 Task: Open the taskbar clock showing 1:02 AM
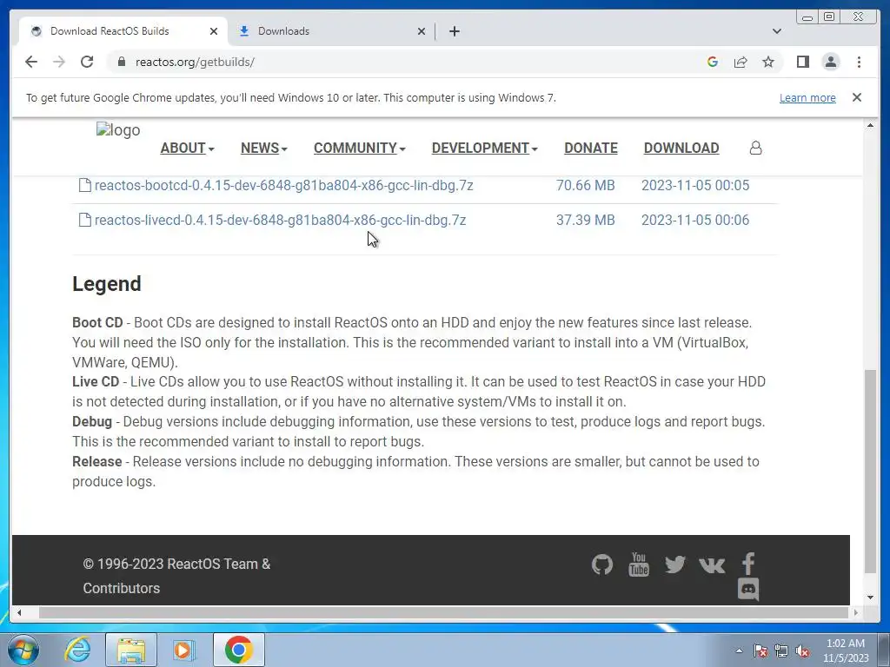pyautogui.click(x=846, y=650)
